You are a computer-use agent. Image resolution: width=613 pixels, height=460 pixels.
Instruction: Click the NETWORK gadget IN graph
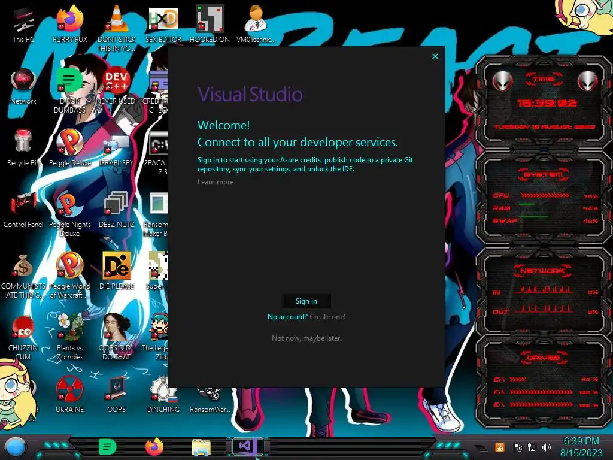544,289
